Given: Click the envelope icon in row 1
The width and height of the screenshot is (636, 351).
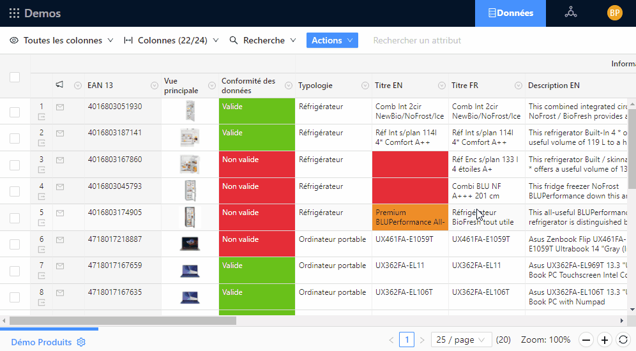Looking at the screenshot, I should [60, 107].
